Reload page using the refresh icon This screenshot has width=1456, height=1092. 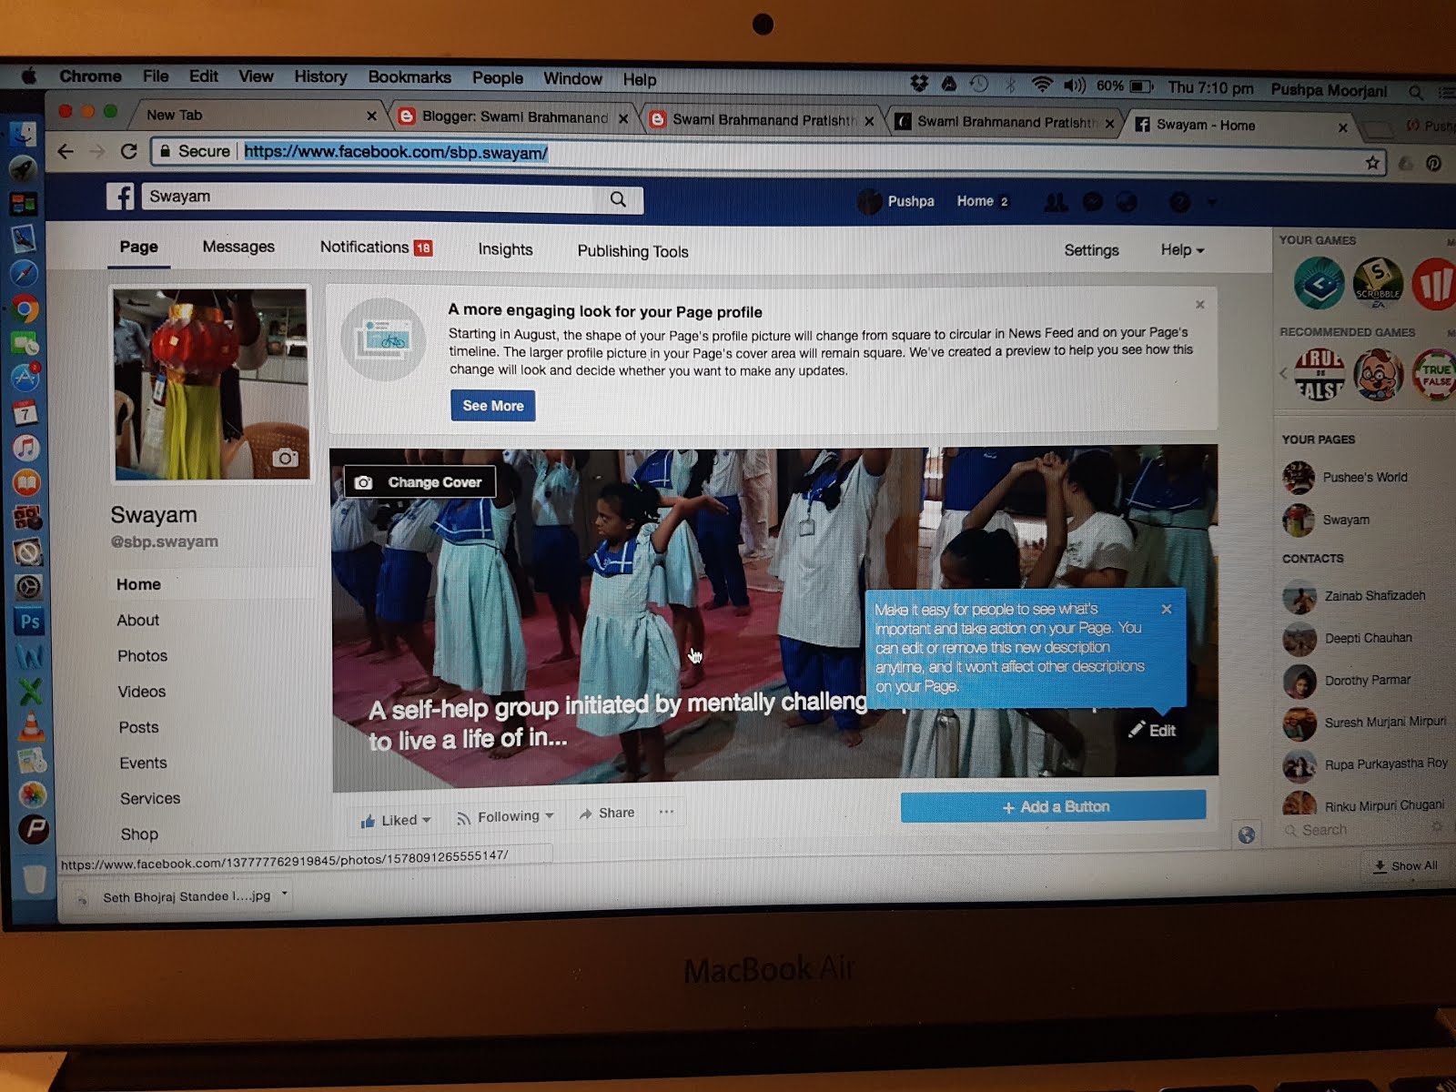click(x=128, y=151)
